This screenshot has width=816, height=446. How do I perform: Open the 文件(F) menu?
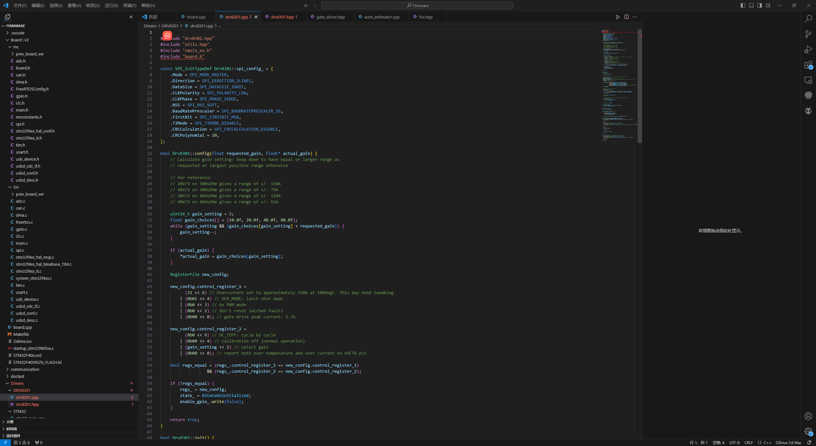(x=20, y=5)
